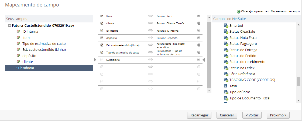Click the help question mark icon
Image resolution: width=302 pixels, height=121 pixels.
[x=239, y=12]
